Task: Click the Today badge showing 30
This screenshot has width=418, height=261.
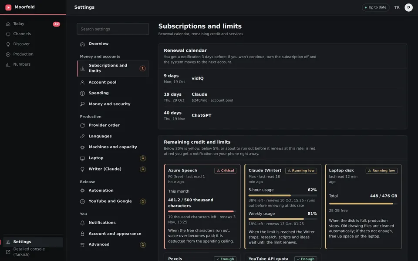Action: (x=56, y=24)
